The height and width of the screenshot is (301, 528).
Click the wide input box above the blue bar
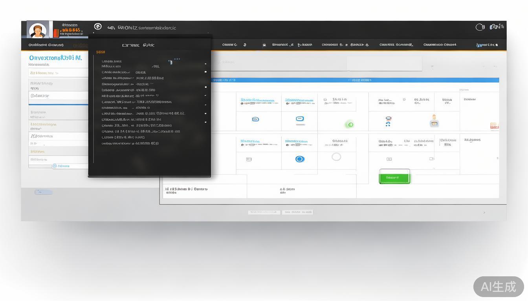384,63
